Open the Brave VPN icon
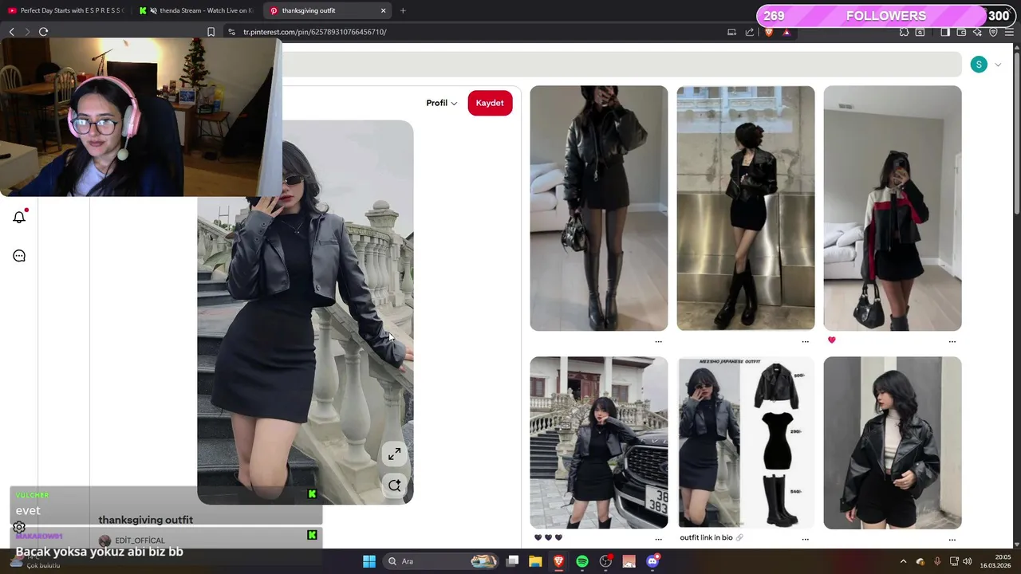1021x574 pixels. tap(993, 32)
